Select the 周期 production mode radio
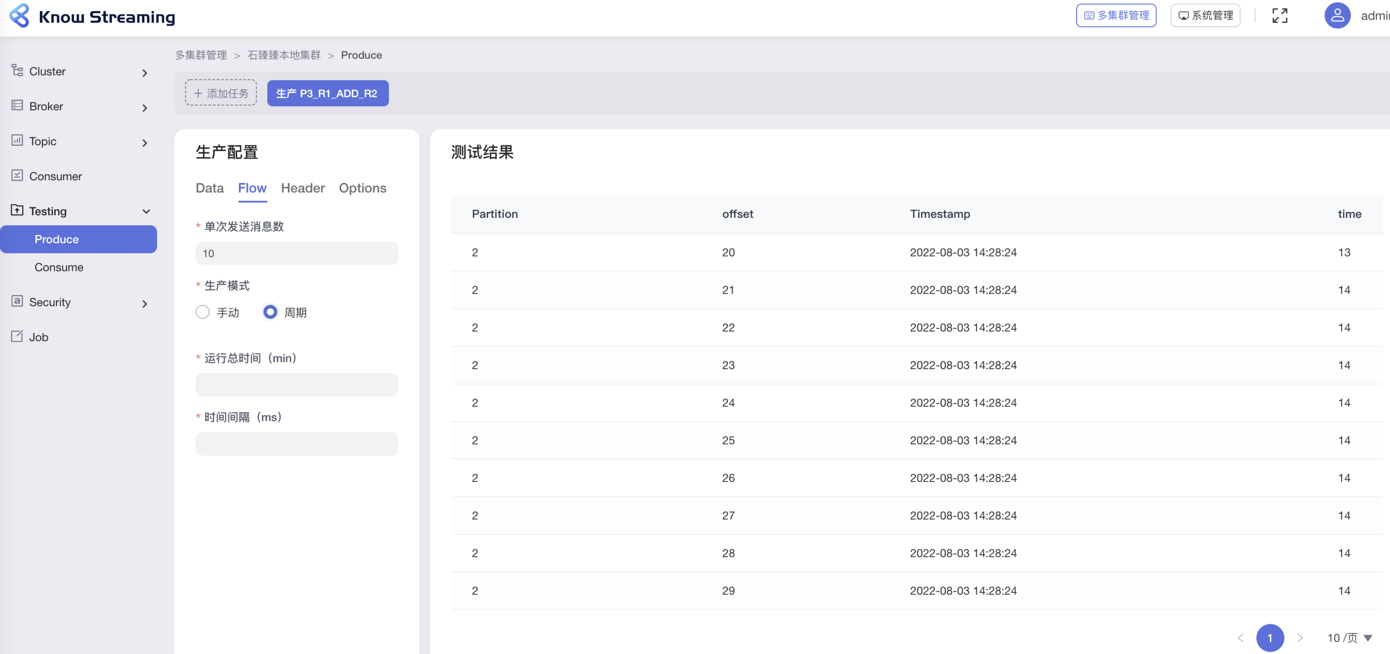Image resolution: width=1390 pixels, height=654 pixels. [270, 313]
